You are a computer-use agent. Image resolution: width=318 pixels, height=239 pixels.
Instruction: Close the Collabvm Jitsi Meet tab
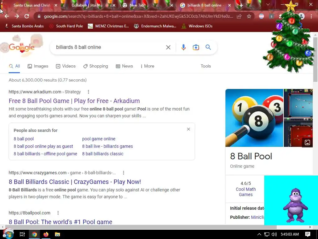coord(114,6)
